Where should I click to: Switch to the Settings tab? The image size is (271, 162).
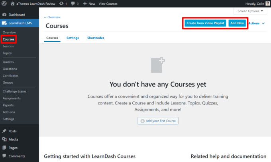tap(73, 38)
